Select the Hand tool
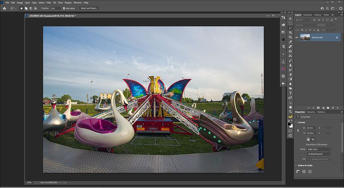This screenshot has width=344, height=188. tap(290, 107)
